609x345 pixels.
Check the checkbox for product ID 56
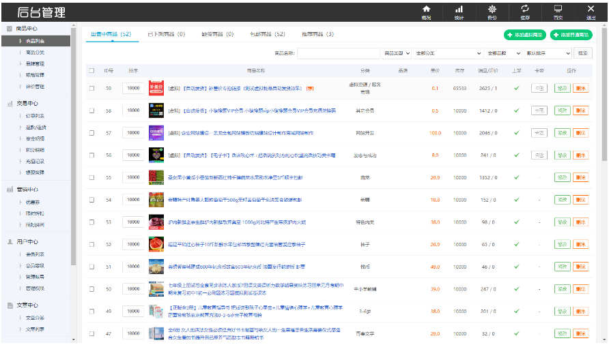[91, 155]
